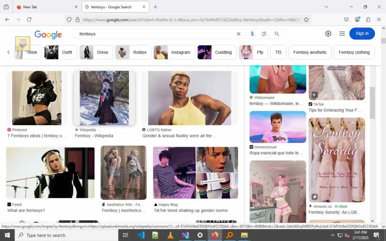
Task: Open Visual Studio from taskbar
Action: tap(185, 235)
